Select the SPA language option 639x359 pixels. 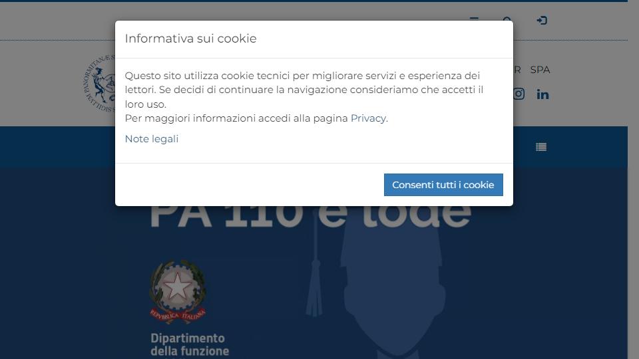[x=540, y=70]
